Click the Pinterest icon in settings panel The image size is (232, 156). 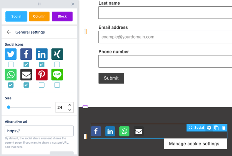click(42, 75)
